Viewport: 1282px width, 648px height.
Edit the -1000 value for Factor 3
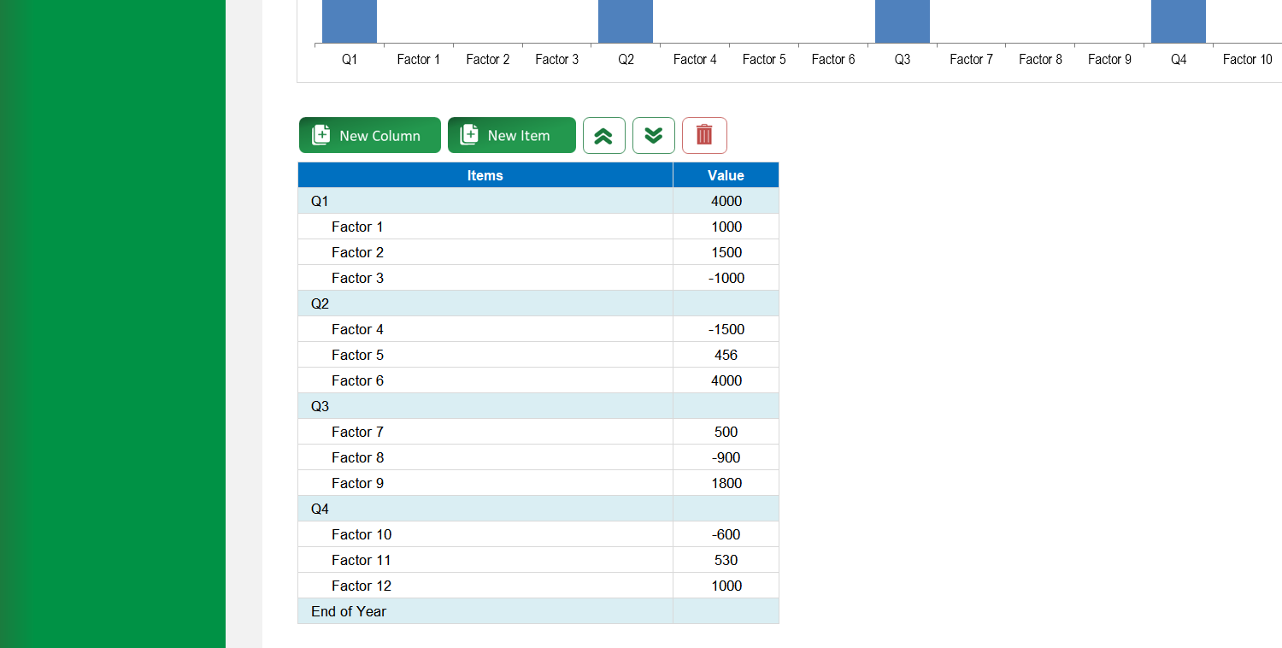pos(725,277)
